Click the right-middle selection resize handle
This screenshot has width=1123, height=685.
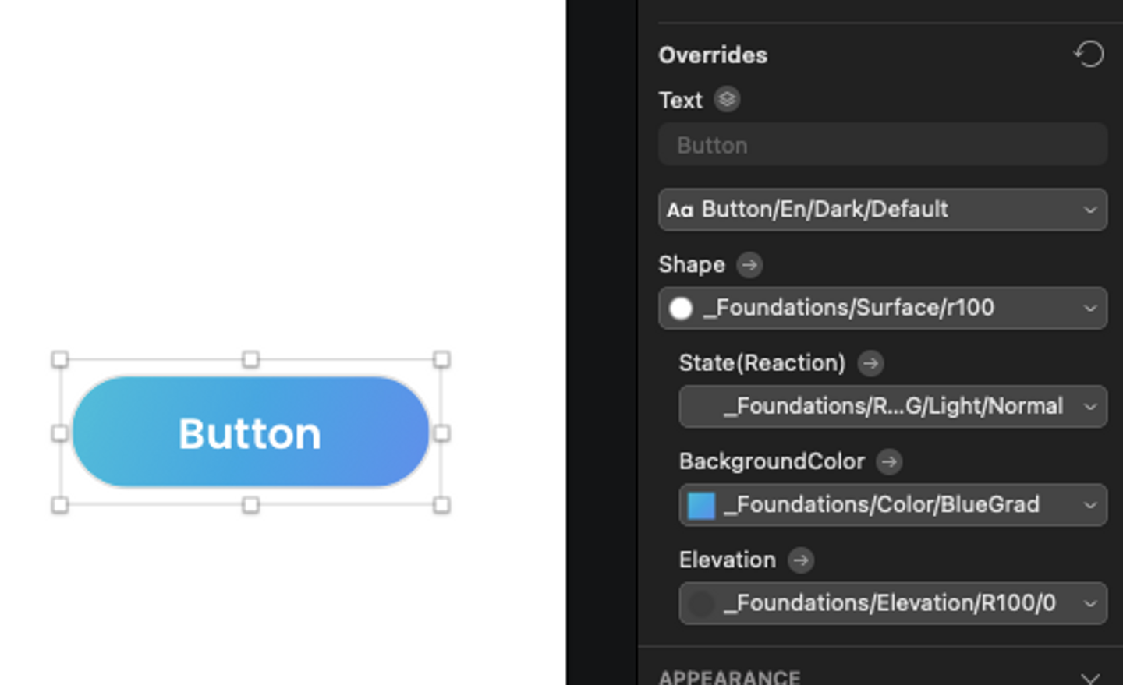441,433
